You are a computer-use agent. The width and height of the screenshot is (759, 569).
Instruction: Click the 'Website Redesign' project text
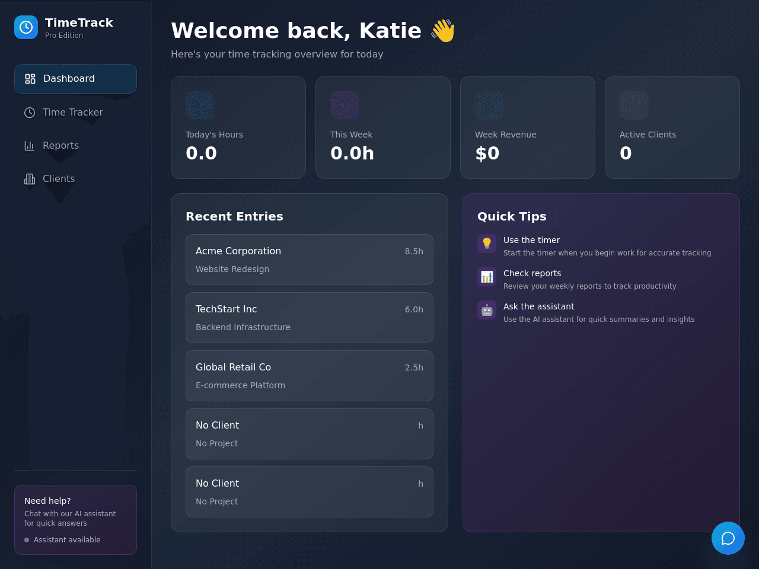pyautogui.click(x=232, y=269)
